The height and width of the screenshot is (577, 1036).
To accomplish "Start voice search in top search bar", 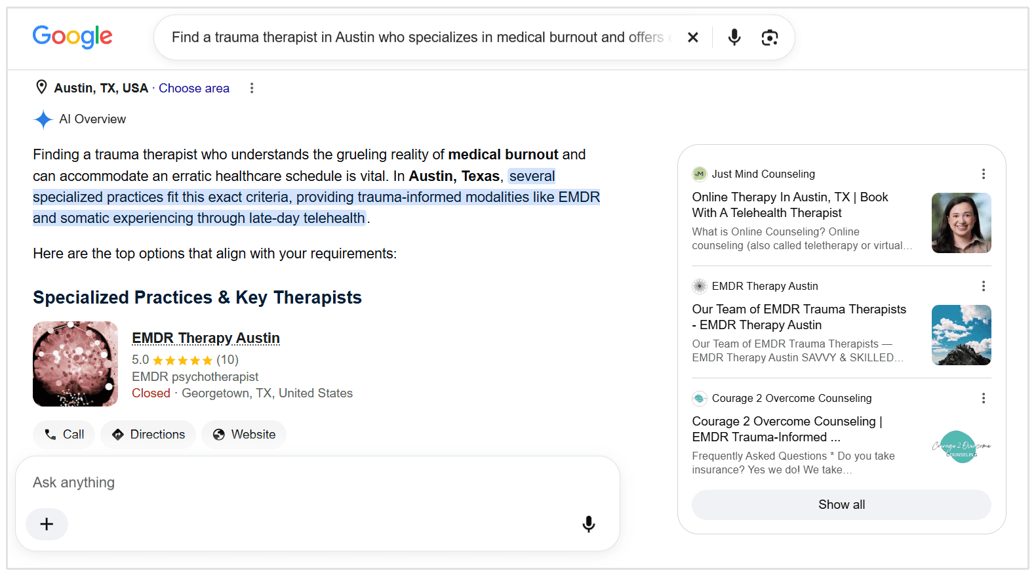I will (x=734, y=37).
